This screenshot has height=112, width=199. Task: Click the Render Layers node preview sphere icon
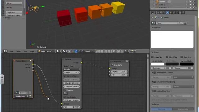click(31, 61)
